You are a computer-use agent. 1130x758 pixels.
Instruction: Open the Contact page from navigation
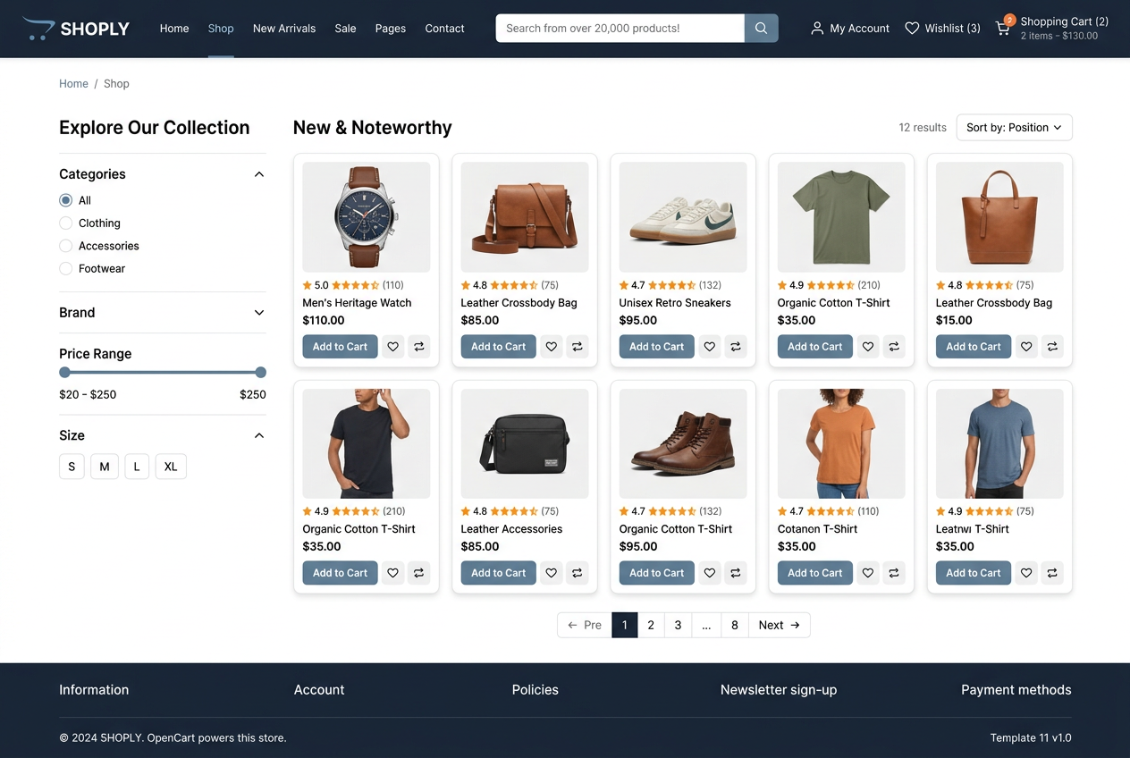tap(444, 29)
